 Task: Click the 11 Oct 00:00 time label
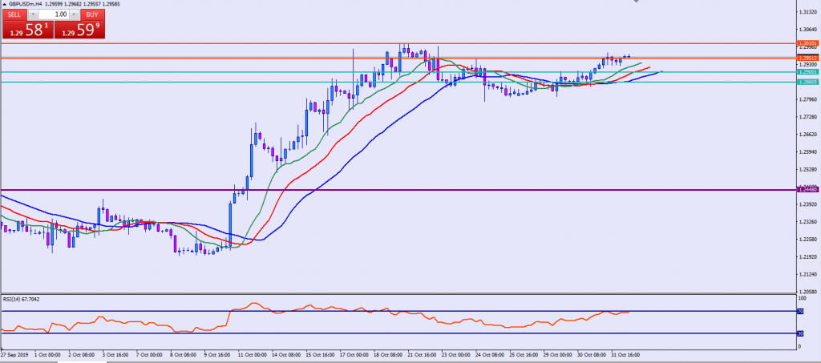click(241, 353)
